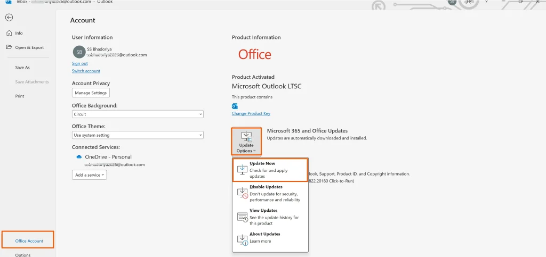546x257 pixels.
Task: Open Options in the sidebar
Action: [x=22, y=255]
